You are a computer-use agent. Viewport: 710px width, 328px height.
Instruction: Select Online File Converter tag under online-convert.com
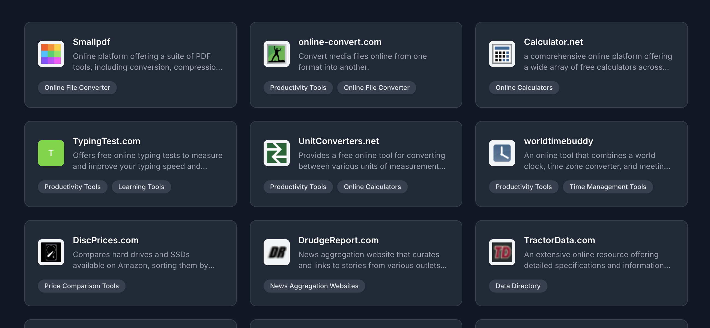[377, 87]
